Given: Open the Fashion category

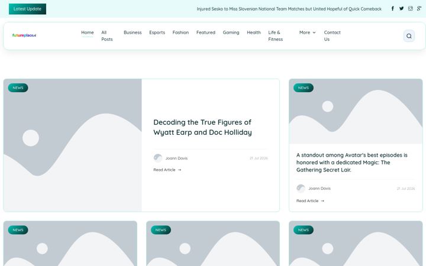Looking at the screenshot, I should click(x=180, y=33).
